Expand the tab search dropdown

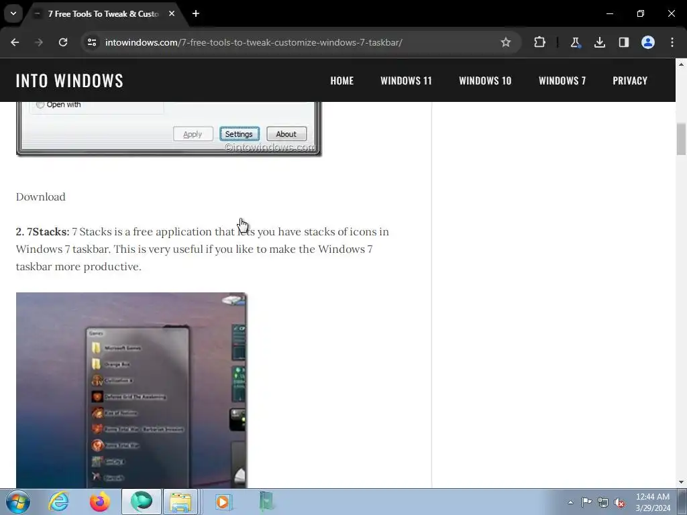(x=13, y=13)
